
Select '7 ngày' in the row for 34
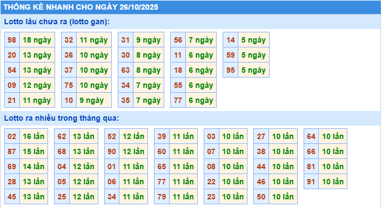click(149, 85)
